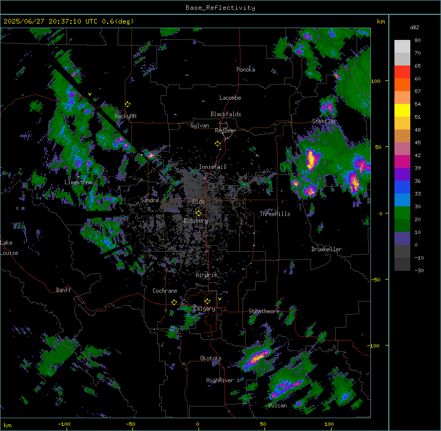Select the Calgary label
This screenshot has height=431, width=441.
click(204, 309)
